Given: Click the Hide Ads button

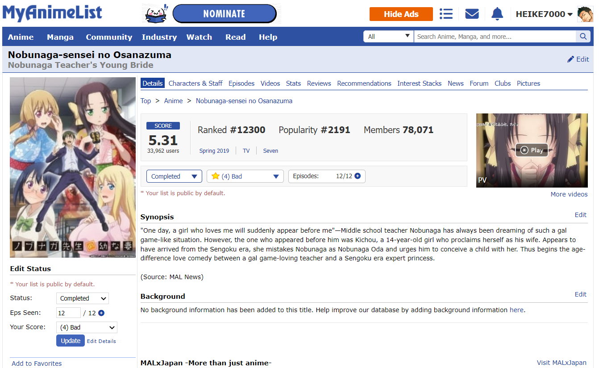Looking at the screenshot, I should tap(401, 14).
